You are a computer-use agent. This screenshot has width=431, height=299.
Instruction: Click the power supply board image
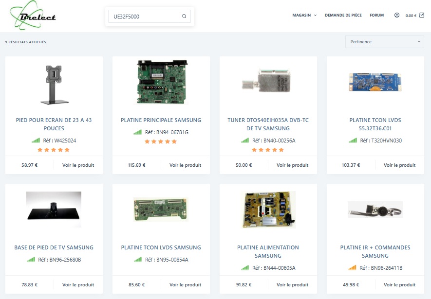(269, 210)
